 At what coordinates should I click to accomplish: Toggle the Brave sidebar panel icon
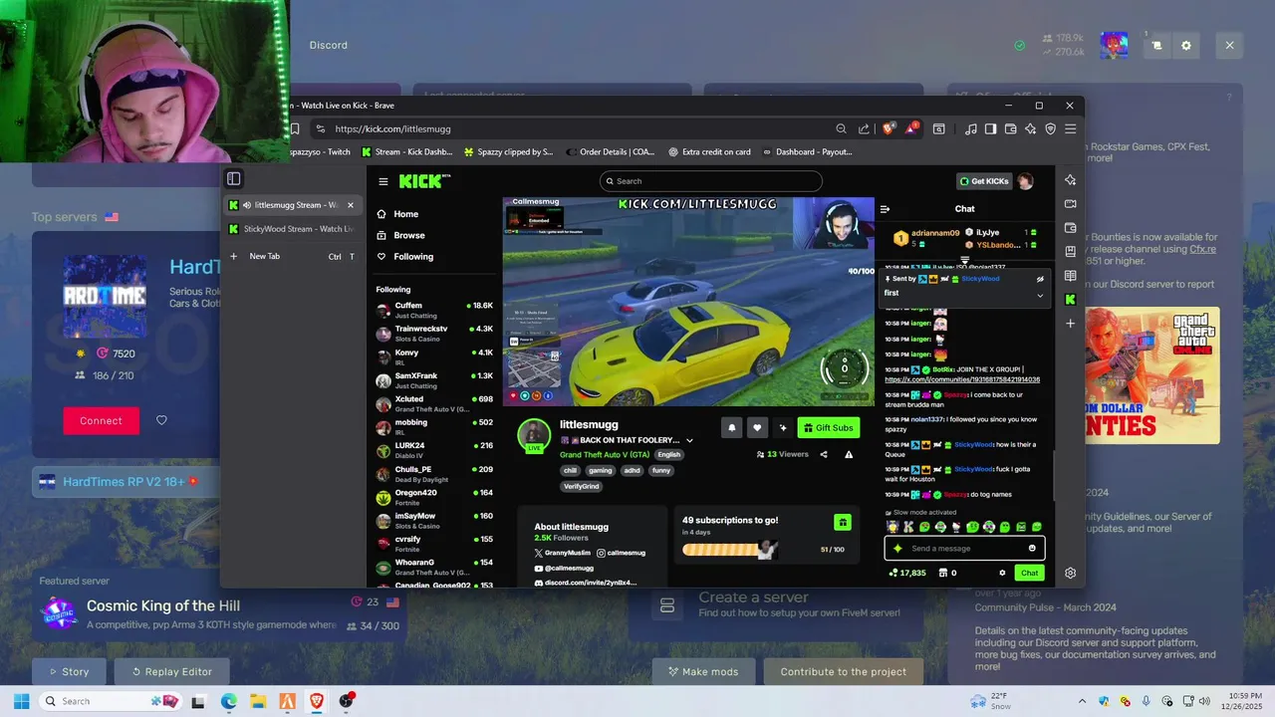(x=990, y=128)
